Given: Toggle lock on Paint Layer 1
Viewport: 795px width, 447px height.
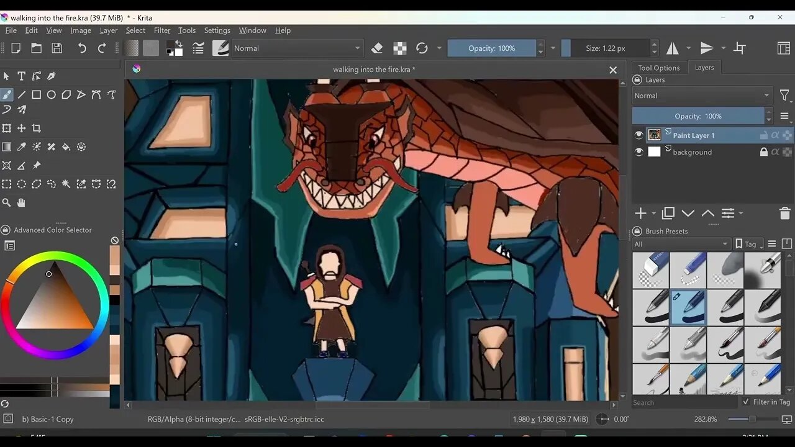Looking at the screenshot, I should tap(764, 135).
